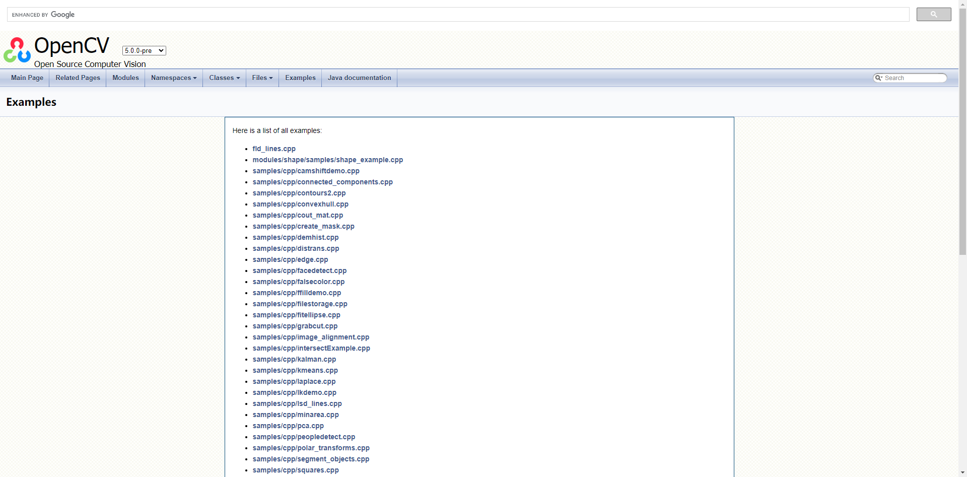
Task: Open samples/cpp/peopledetect.cpp link
Action: (304, 437)
